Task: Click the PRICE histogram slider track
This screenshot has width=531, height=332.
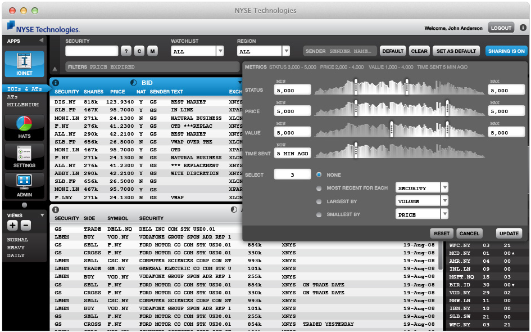Action: [400, 109]
